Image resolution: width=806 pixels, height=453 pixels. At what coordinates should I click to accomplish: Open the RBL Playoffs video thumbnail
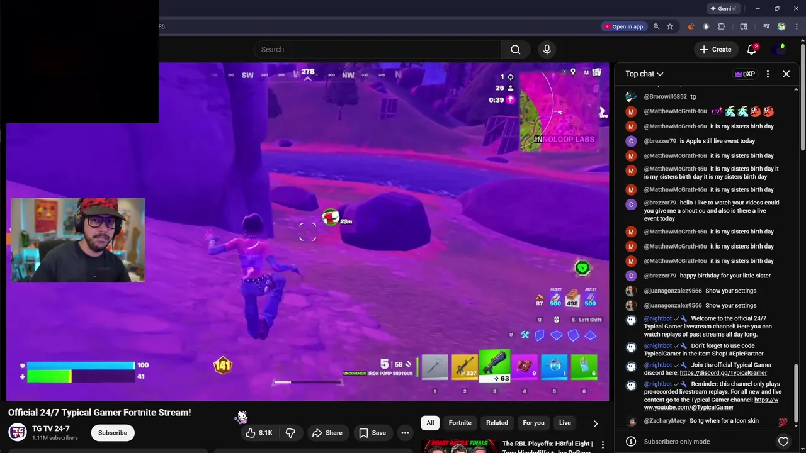pyautogui.click(x=459, y=446)
